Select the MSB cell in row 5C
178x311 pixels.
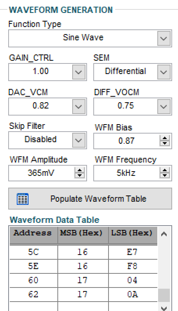(x=83, y=252)
